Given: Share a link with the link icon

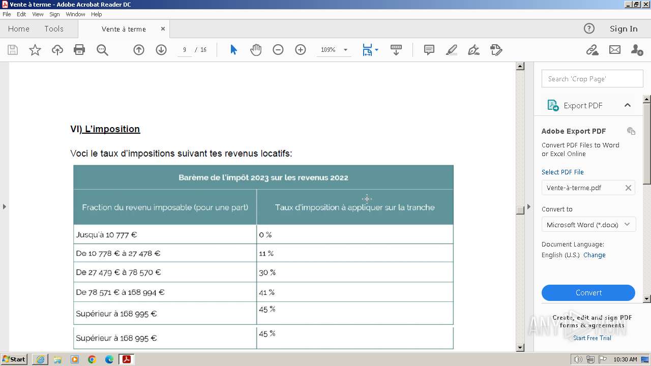Looking at the screenshot, I should coord(592,50).
